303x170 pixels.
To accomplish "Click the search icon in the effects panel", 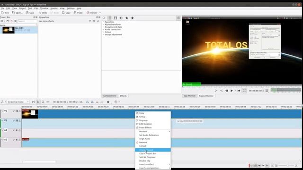I will point(104,18).
